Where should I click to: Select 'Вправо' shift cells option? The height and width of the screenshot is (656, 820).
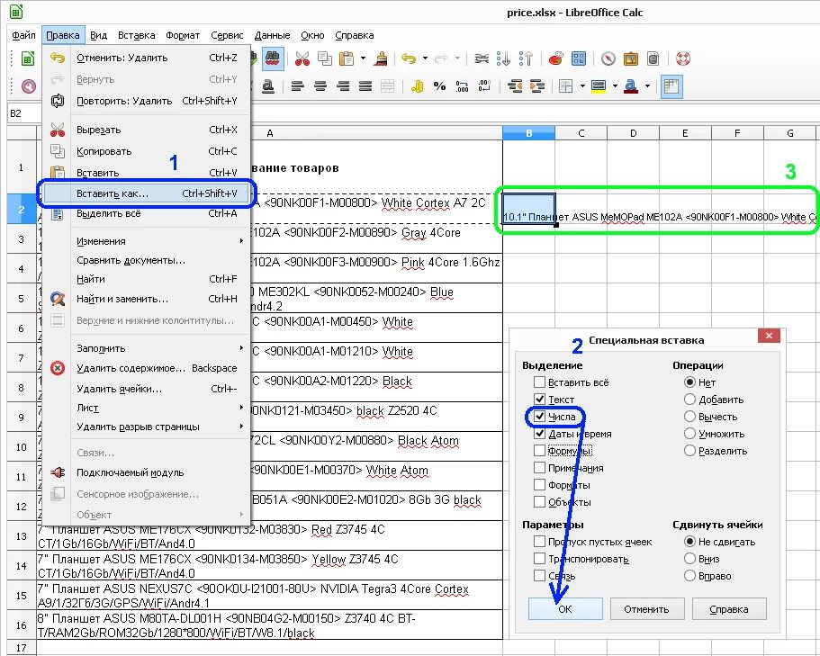[x=689, y=576]
